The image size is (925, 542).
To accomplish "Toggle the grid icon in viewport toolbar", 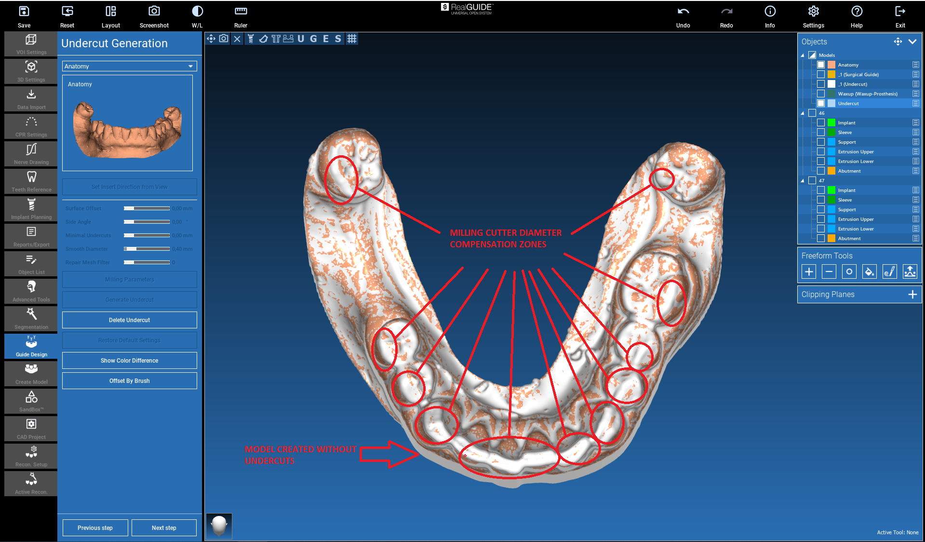I will [352, 39].
